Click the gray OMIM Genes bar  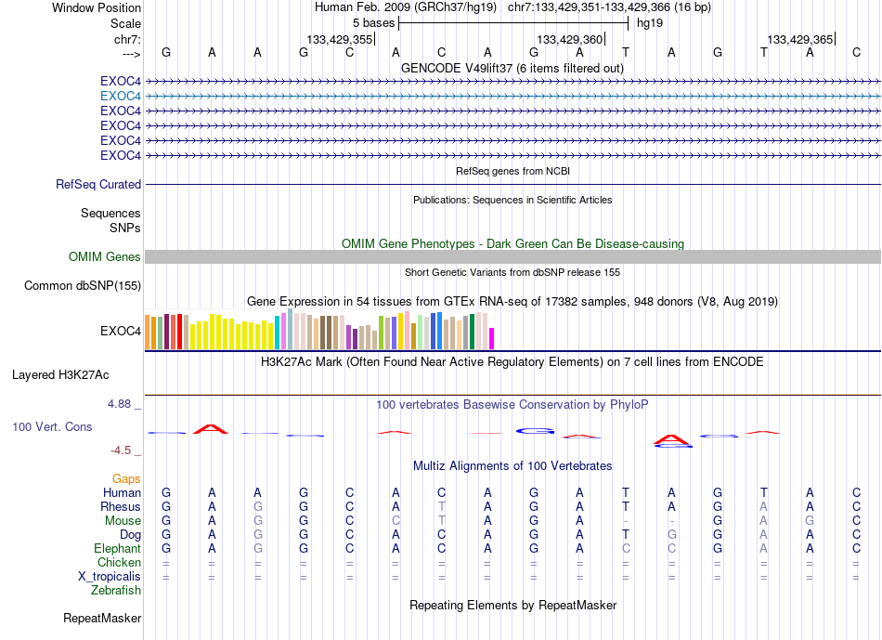pyautogui.click(x=512, y=256)
